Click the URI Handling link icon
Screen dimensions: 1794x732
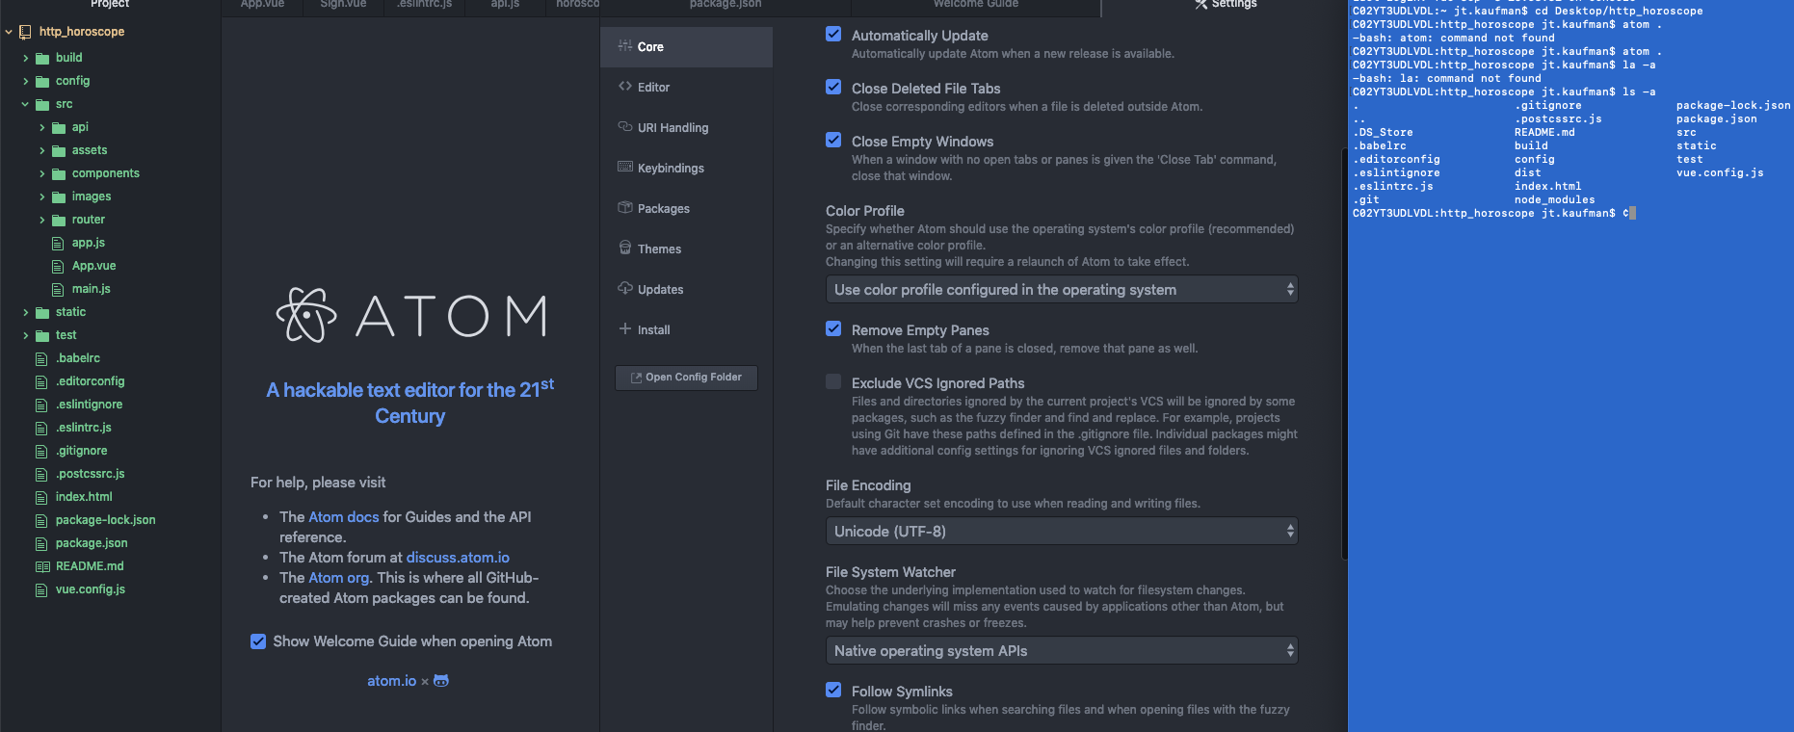click(x=625, y=127)
